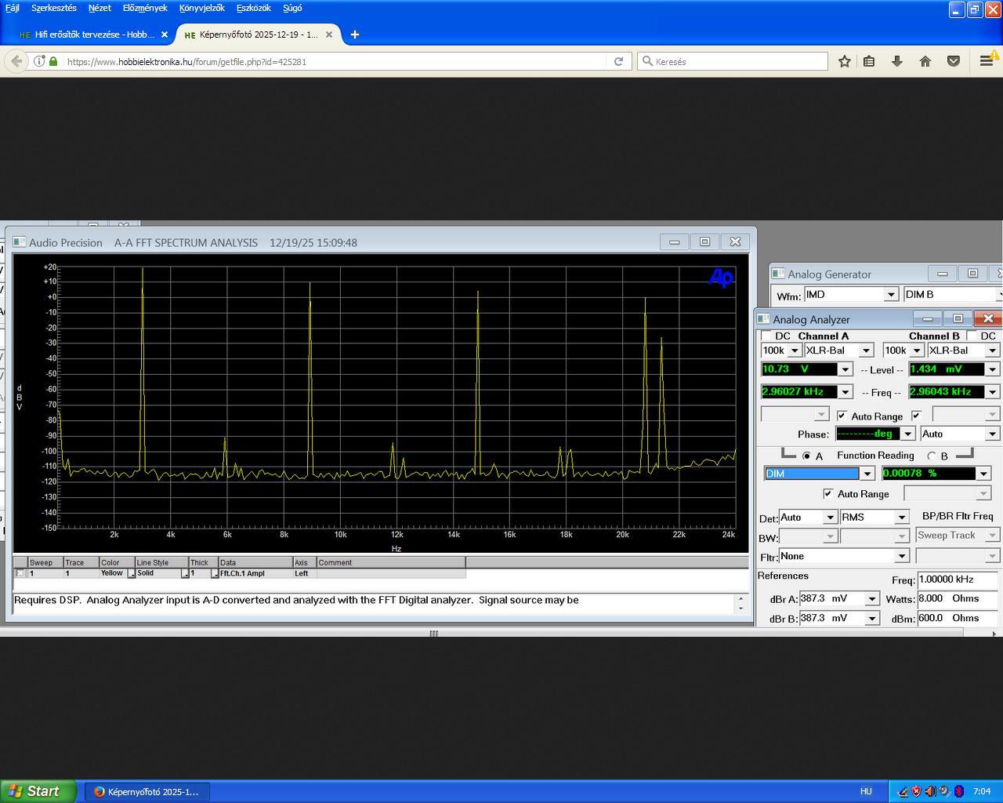
Task: Open the Könyvjelzők menu
Action: click(x=201, y=8)
